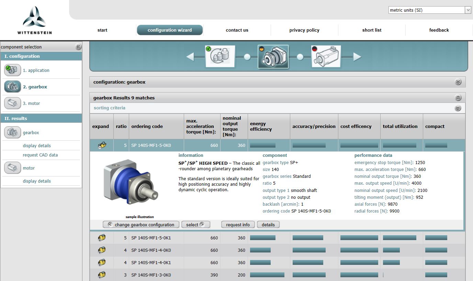Click the gearbox results icon in sidebar
This screenshot has height=281, width=473.
point(12,132)
